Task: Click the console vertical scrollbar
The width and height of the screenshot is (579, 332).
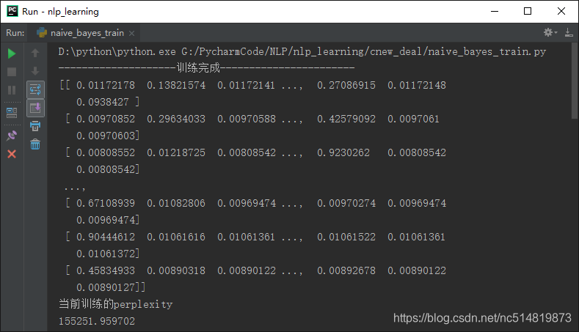Action: (x=574, y=81)
